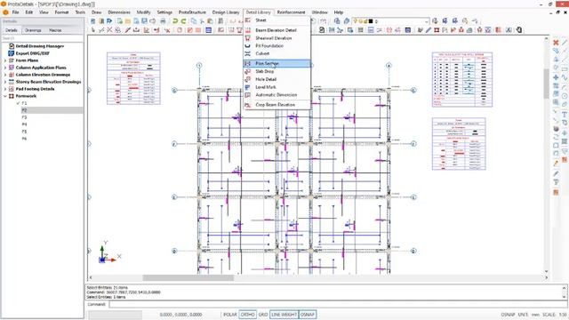Click the Plan Section menu icon
The width and height of the screenshot is (569, 320).
click(x=247, y=63)
